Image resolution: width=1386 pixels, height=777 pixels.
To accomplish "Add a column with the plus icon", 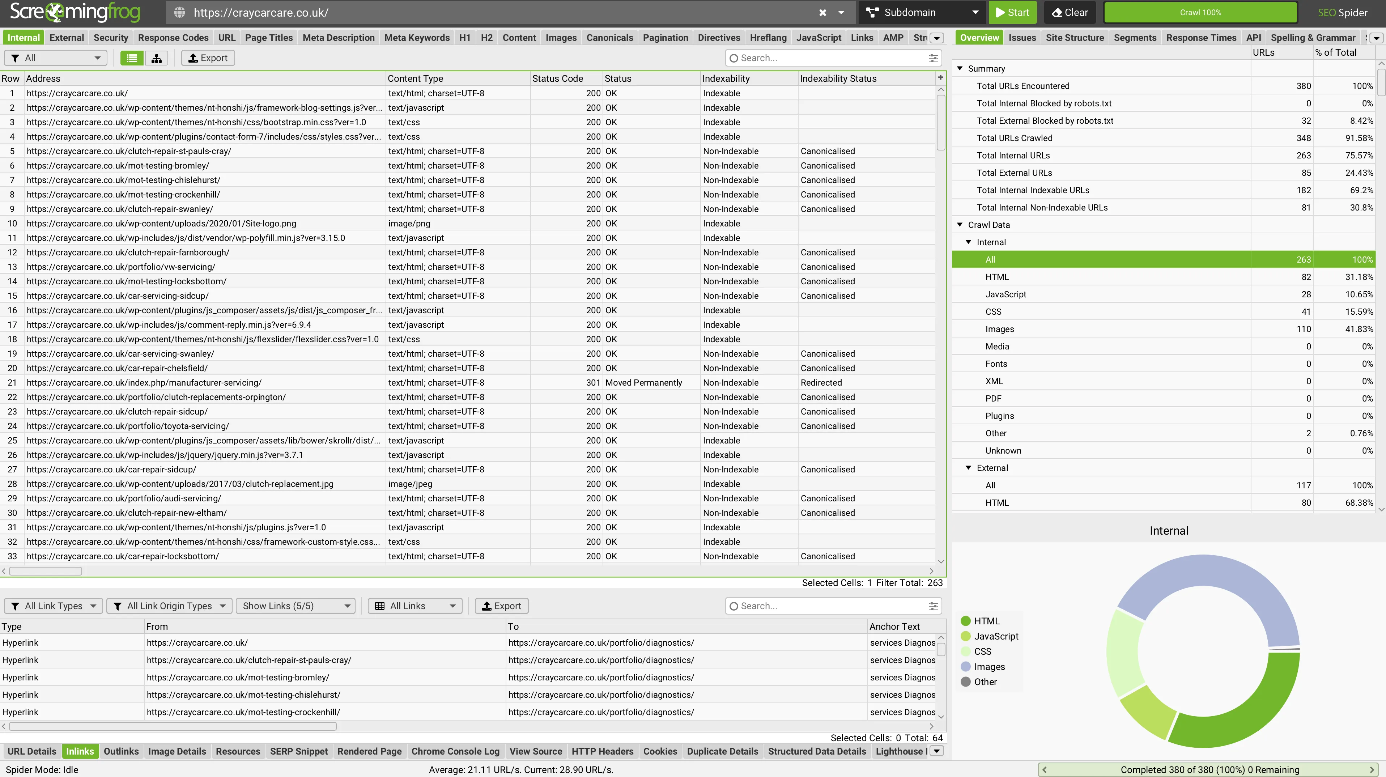I will coord(940,77).
